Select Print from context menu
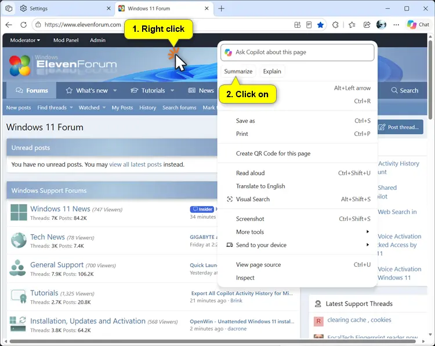This screenshot has width=435, height=346. click(298, 134)
